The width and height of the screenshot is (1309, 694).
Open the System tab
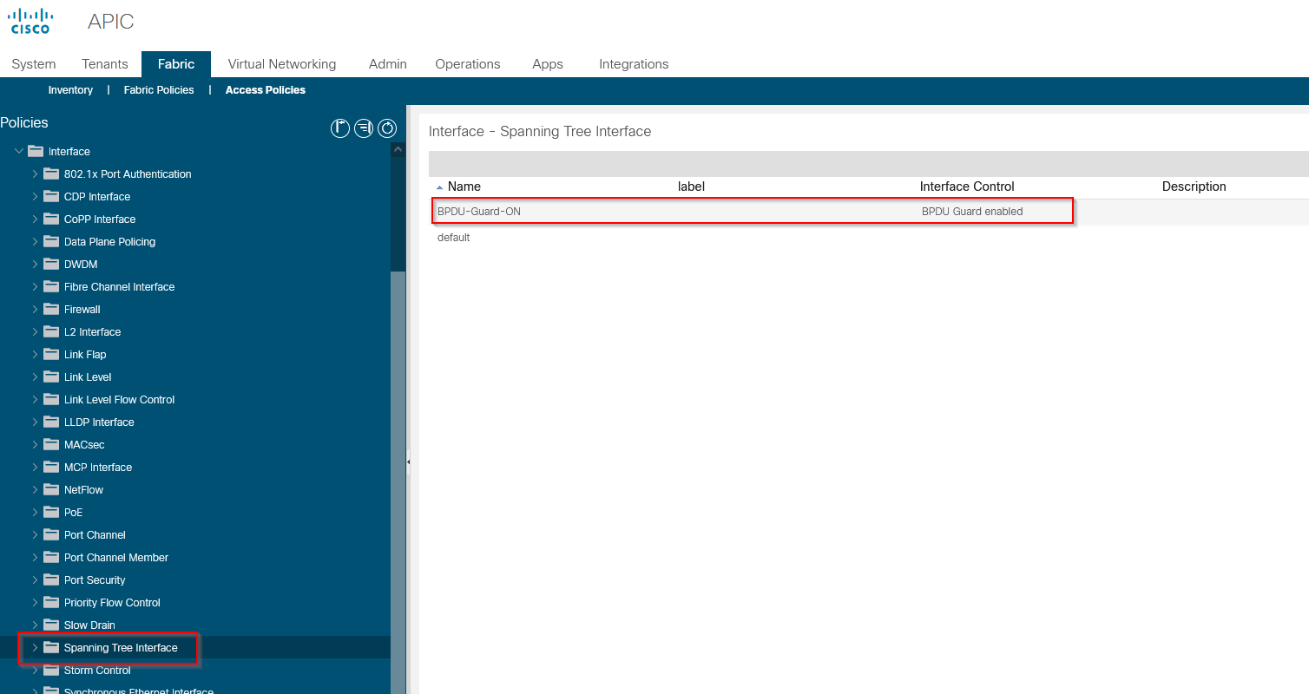click(34, 64)
